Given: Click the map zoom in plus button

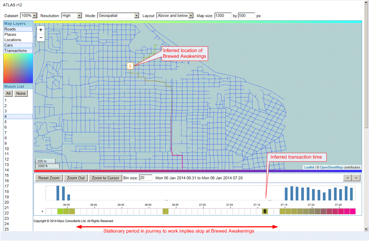Looking at the screenshot, I should [x=41, y=30].
